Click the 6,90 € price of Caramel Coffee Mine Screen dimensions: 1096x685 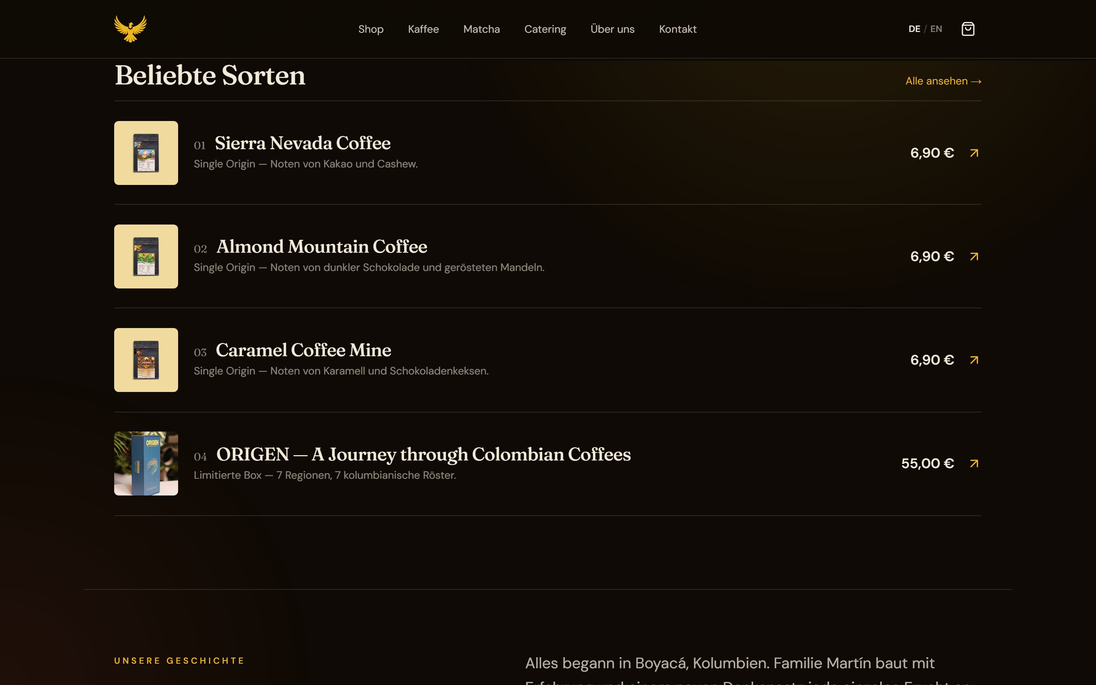click(x=932, y=360)
